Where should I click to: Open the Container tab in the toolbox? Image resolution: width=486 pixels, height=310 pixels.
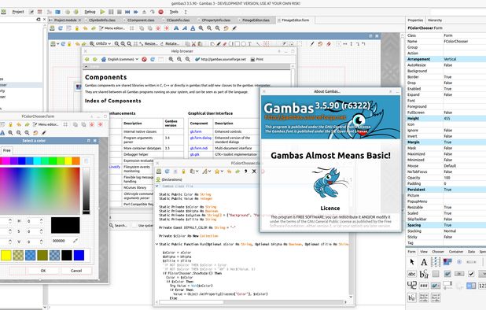pyautogui.click(x=456, y=252)
